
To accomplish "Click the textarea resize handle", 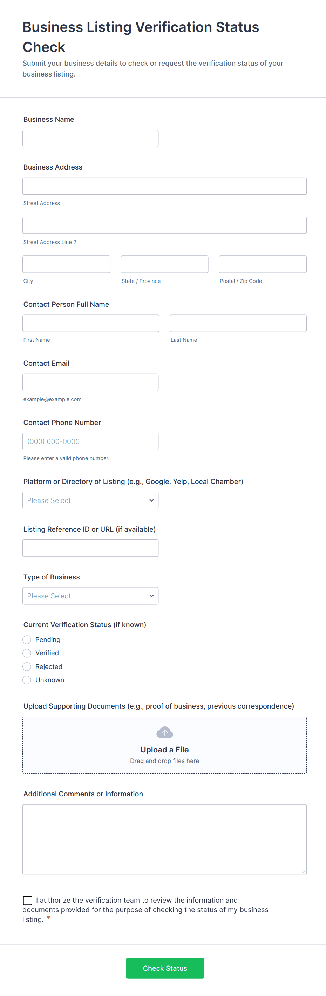I will (303, 871).
